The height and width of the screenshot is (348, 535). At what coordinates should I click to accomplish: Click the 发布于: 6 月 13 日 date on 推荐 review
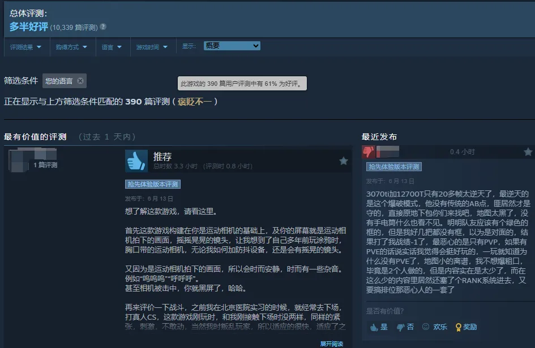149,198
